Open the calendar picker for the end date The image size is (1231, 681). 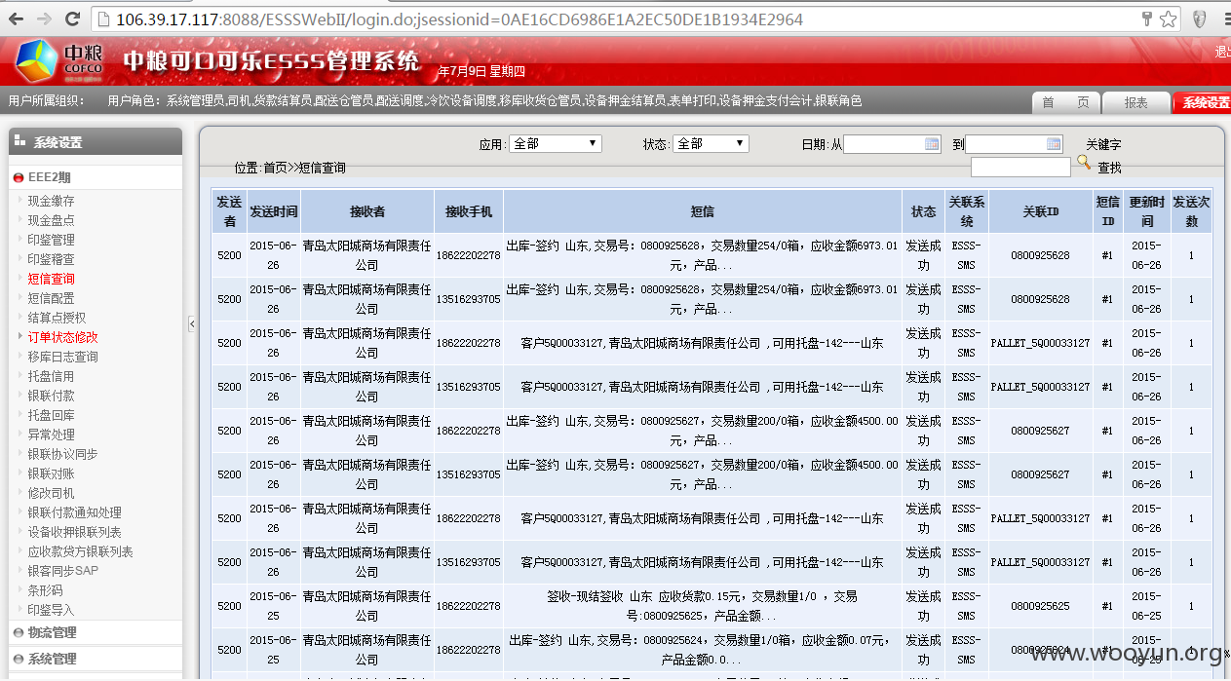point(1054,144)
